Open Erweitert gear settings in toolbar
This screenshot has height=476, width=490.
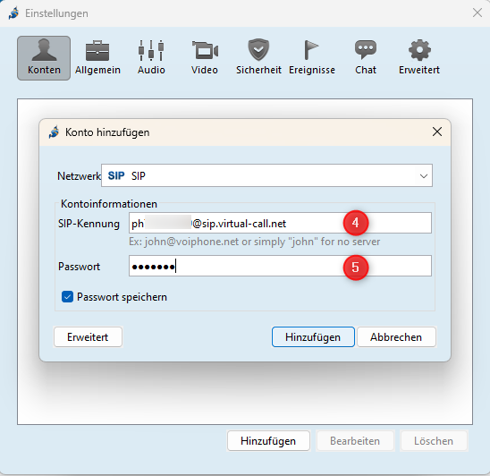(419, 58)
